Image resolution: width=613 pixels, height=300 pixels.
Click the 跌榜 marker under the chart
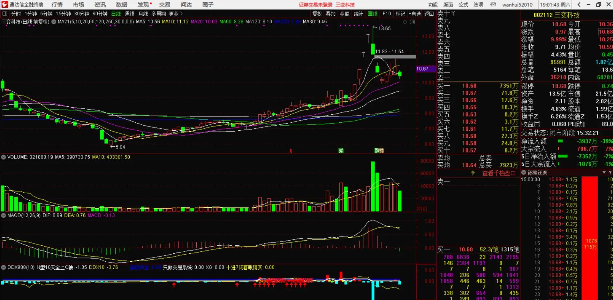(x=379, y=150)
